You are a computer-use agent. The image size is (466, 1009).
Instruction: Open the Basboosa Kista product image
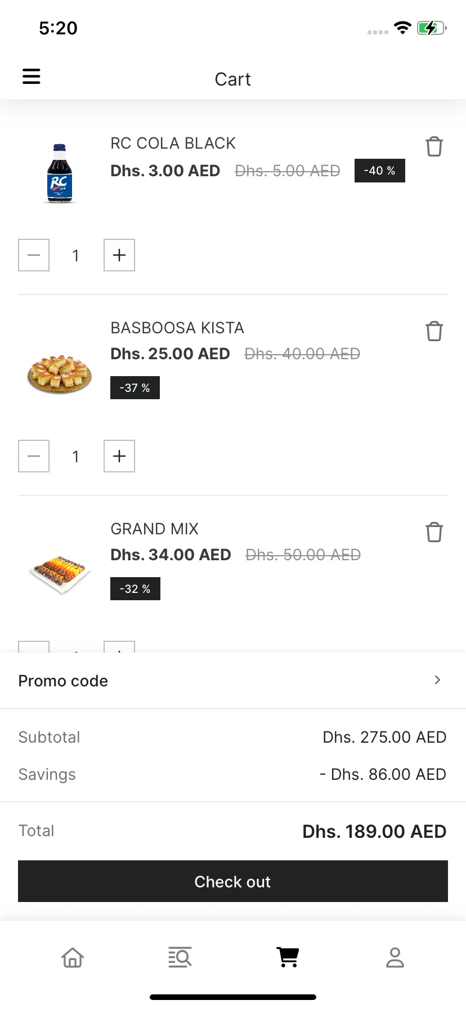[60, 374]
